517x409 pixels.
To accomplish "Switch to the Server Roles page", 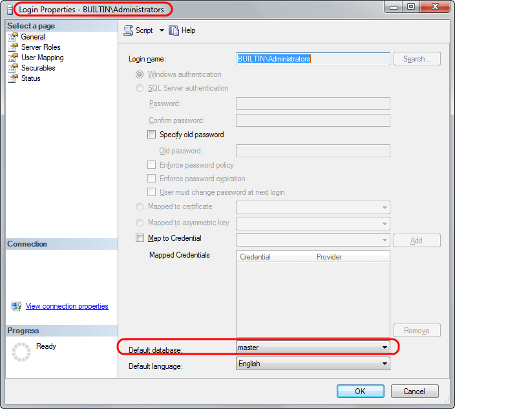I will (41, 47).
